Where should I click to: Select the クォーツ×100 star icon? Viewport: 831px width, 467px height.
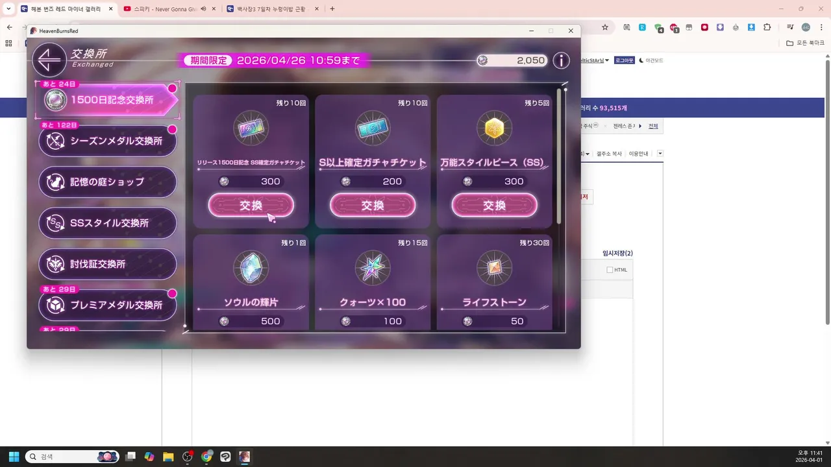tap(373, 268)
